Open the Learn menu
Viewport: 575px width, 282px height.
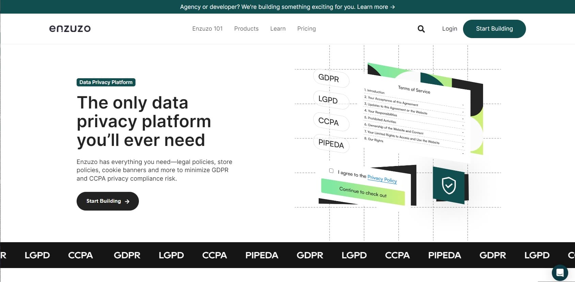coord(278,29)
